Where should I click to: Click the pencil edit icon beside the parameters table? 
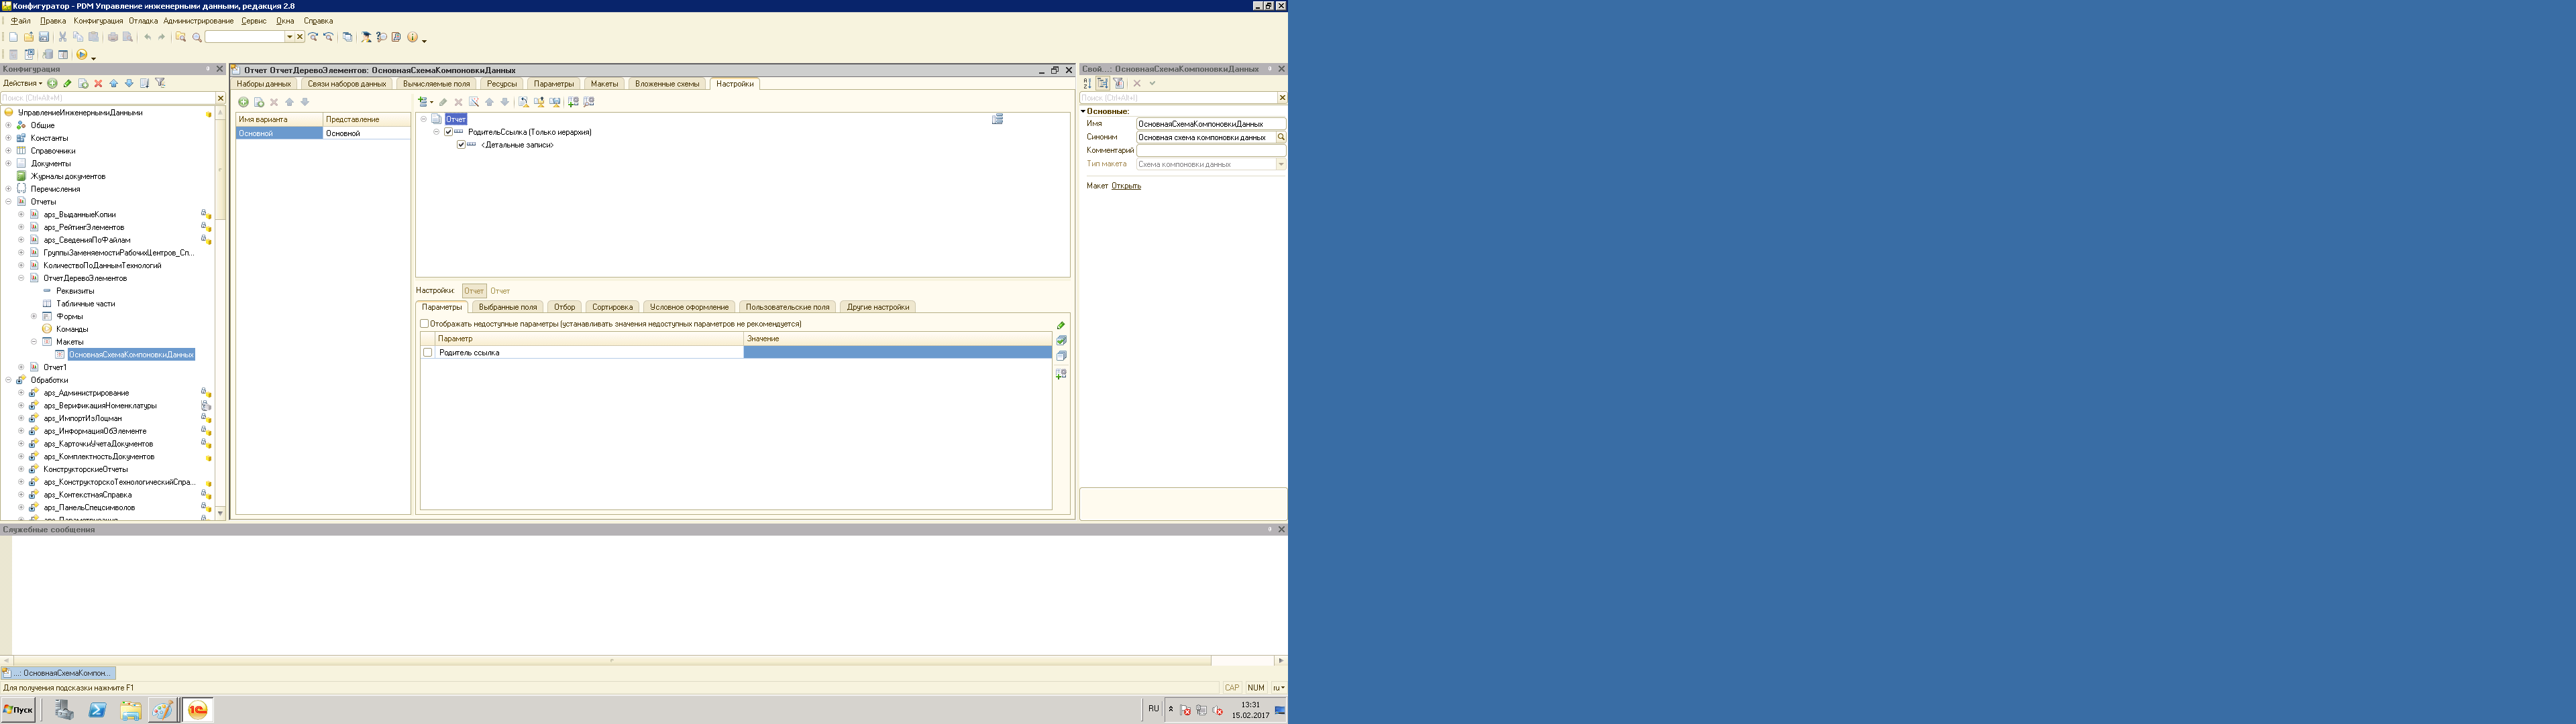pos(1061,325)
